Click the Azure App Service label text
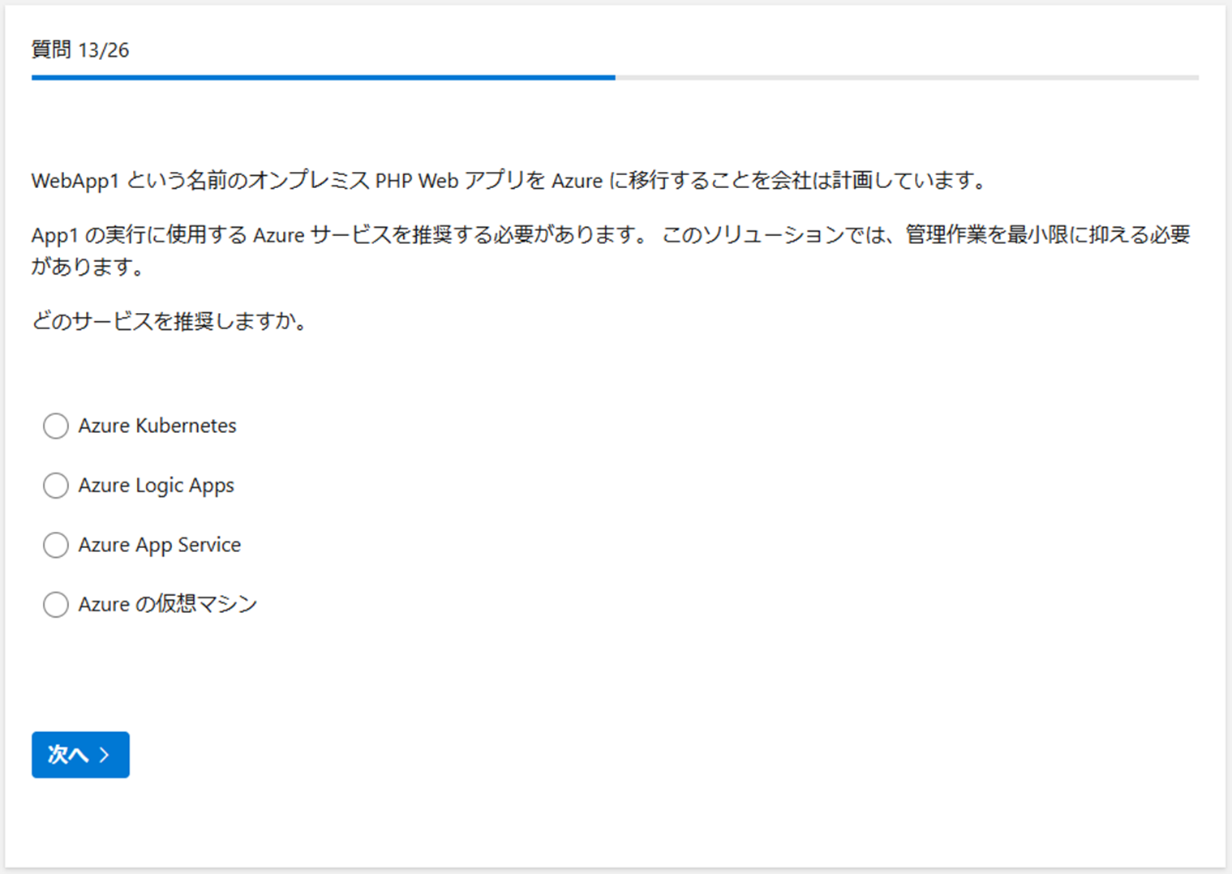 coord(159,545)
